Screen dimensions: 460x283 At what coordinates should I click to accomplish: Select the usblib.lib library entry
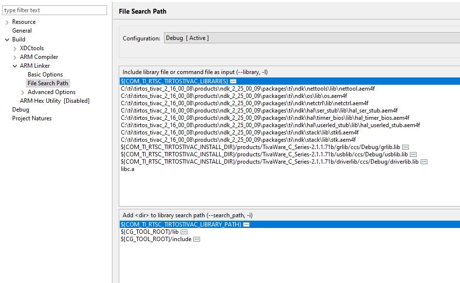[x=264, y=154]
